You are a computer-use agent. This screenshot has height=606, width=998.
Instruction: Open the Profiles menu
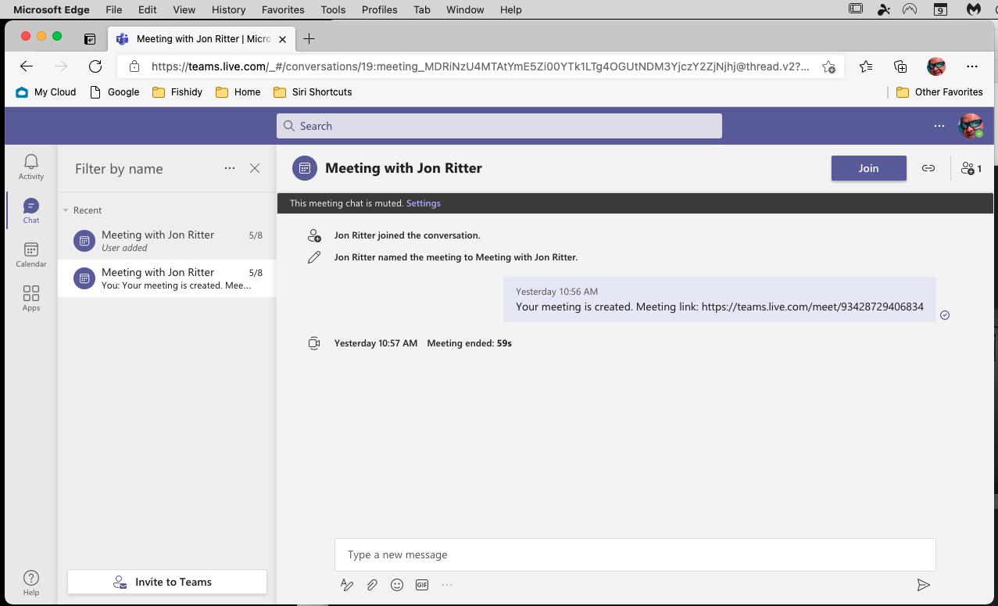tap(380, 9)
